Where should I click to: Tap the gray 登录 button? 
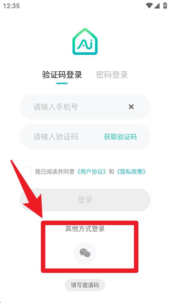pyautogui.click(x=85, y=200)
